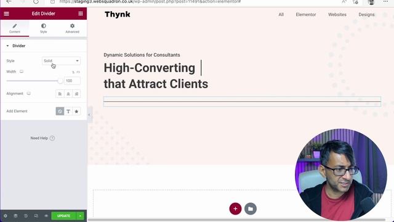This screenshot has height=222, width=394.
Task: Open the Designs nav menu item
Action: [x=366, y=15]
